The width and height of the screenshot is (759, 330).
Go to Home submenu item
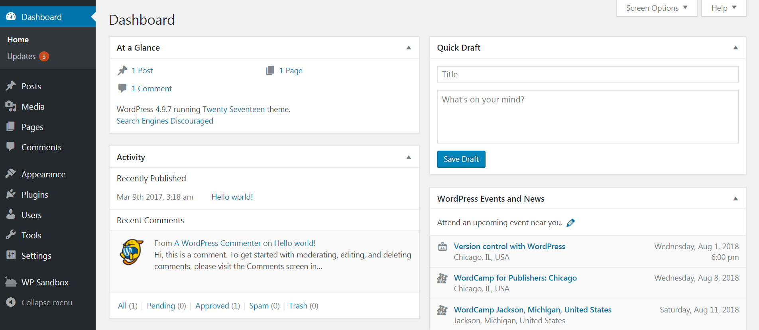coord(18,39)
